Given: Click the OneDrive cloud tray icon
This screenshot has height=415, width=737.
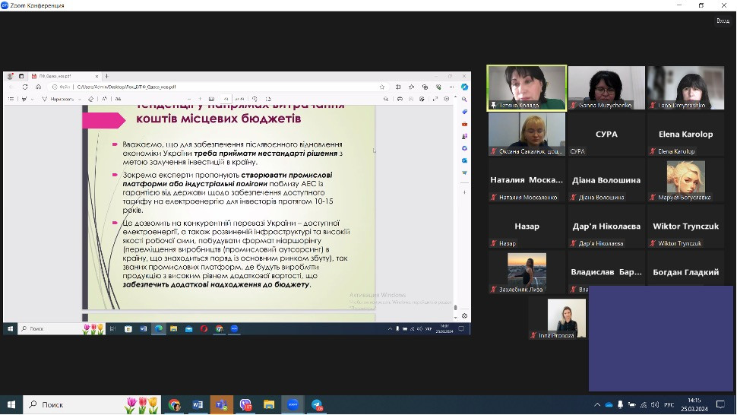Looking at the screenshot, I should 609,404.
